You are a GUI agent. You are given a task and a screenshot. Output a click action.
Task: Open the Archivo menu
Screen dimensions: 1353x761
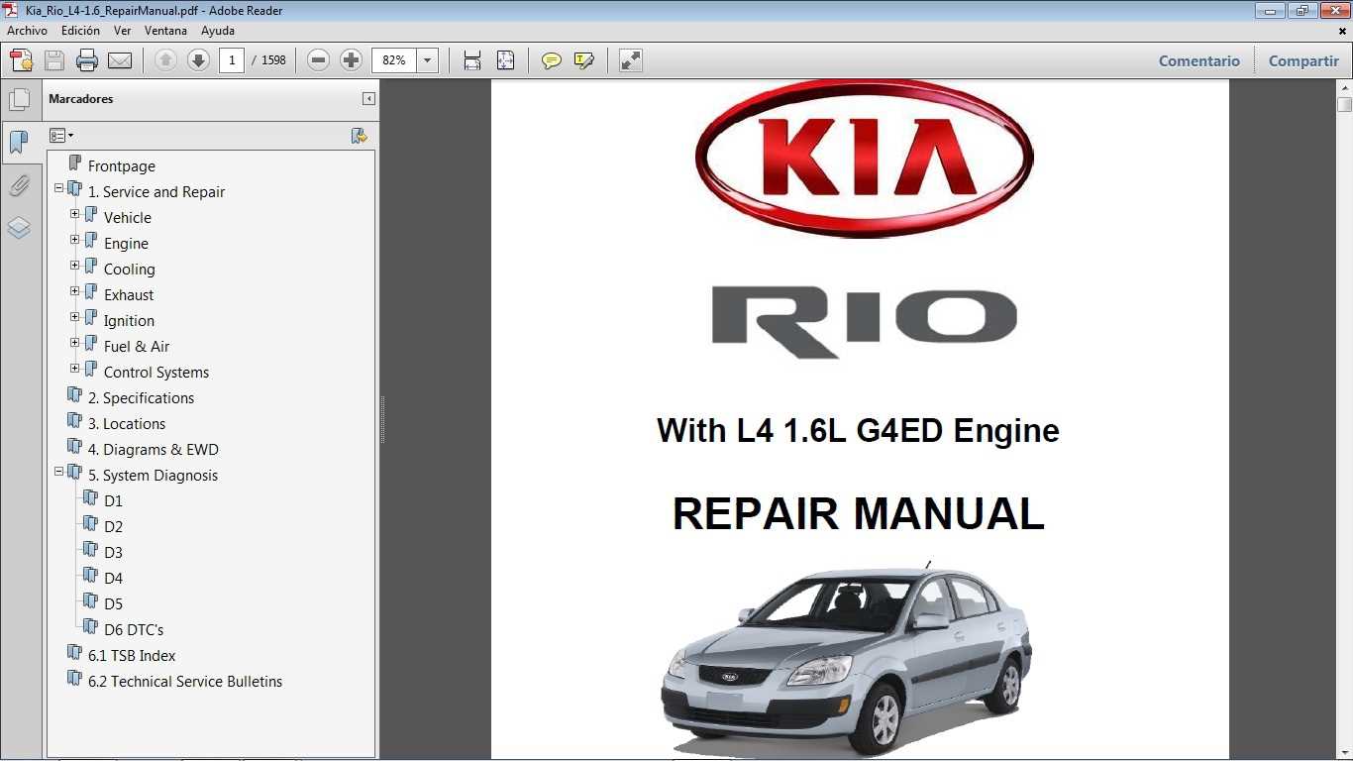(x=27, y=31)
